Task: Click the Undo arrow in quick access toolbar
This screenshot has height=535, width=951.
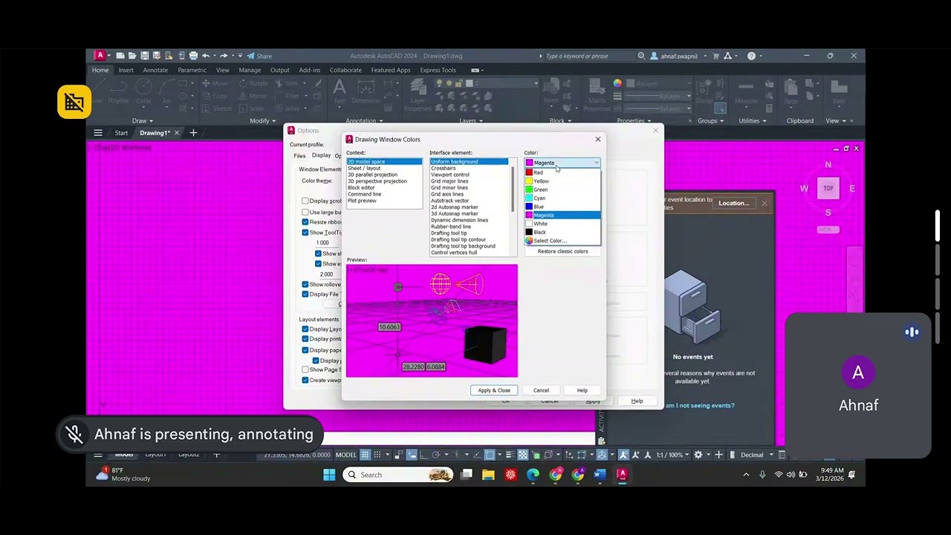Action: [x=206, y=56]
